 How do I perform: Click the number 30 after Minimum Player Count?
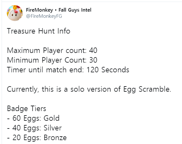[x=93, y=60]
